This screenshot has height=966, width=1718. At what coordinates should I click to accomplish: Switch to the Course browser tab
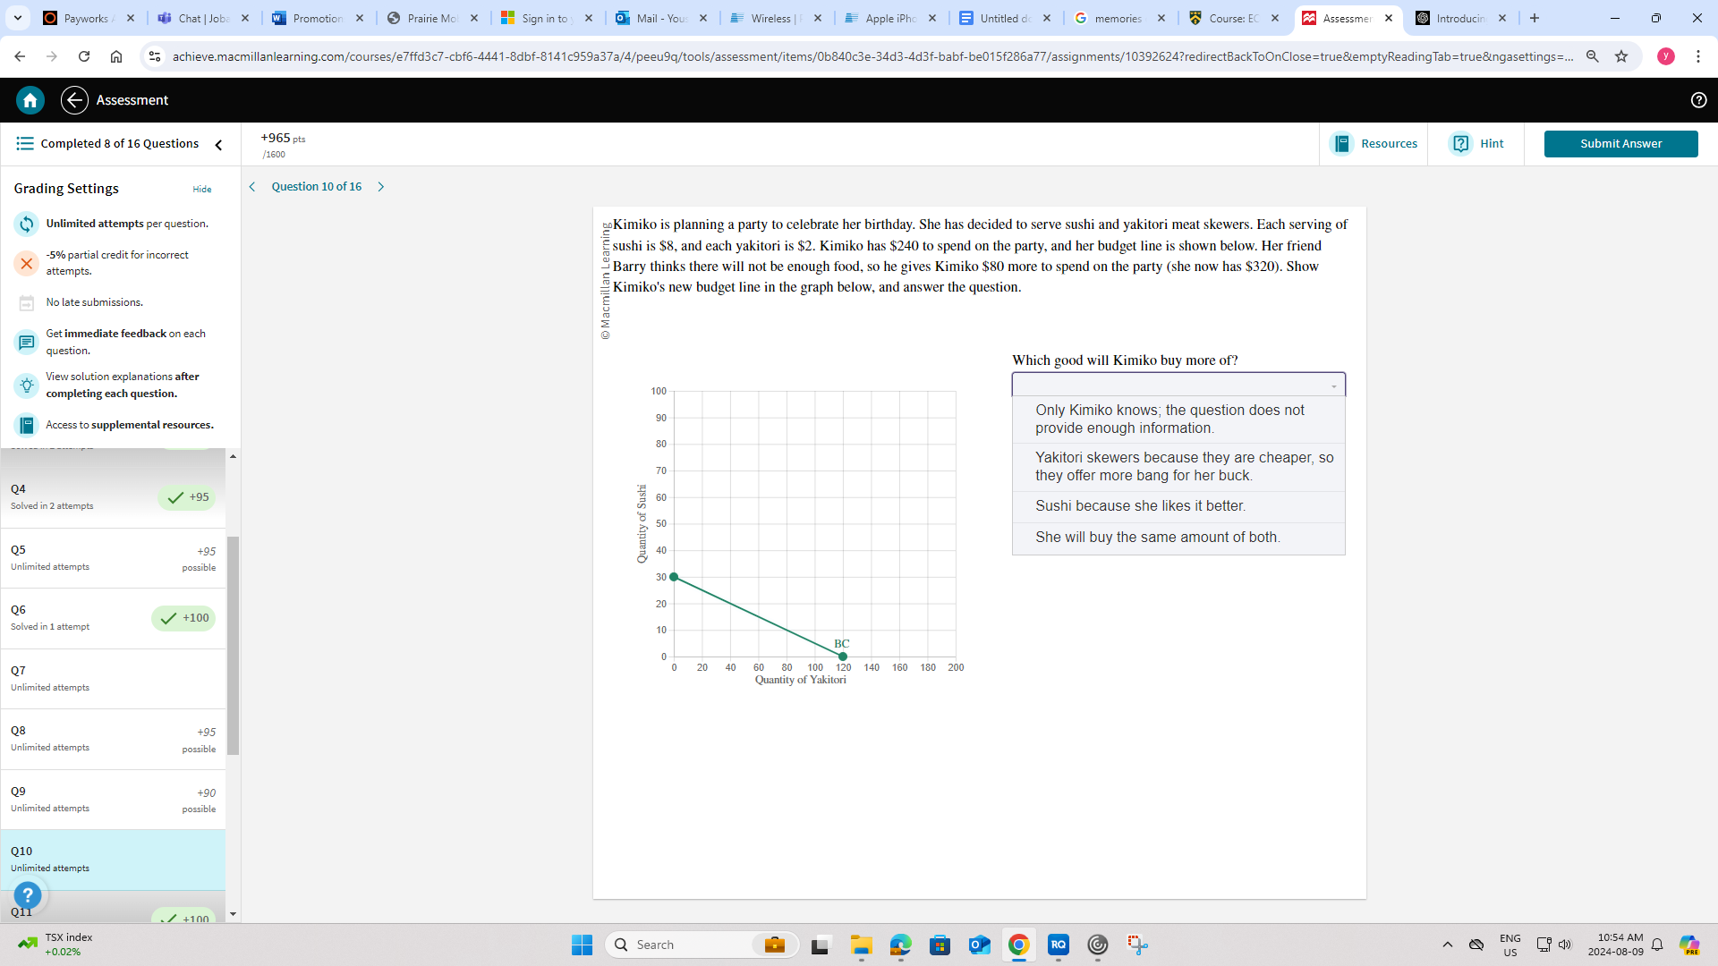(1233, 18)
